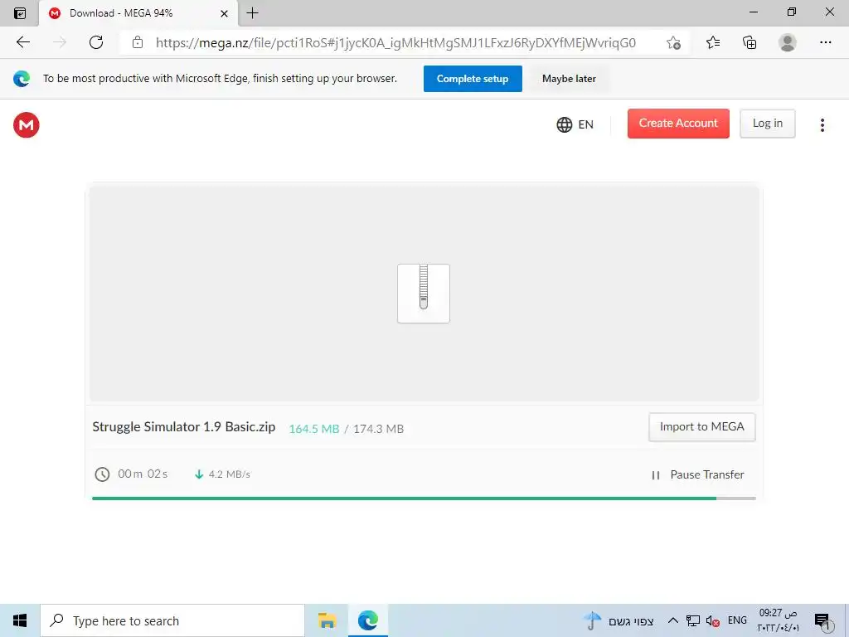This screenshot has height=637, width=849.
Task: Open a new browser tab
Action: [252, 13]
